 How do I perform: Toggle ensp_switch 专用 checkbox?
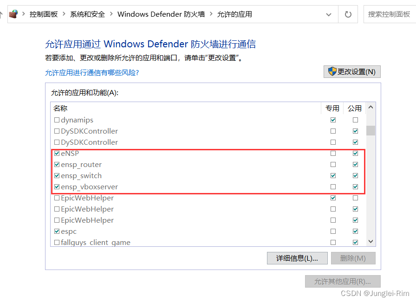coord(333,175)
